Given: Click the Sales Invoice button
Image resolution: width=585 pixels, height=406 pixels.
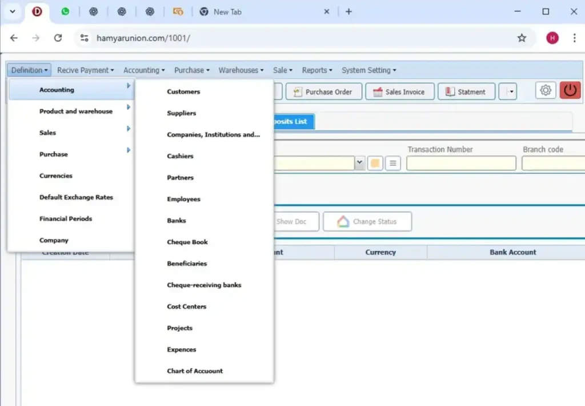Looking at the screenshot, I should [400, 91].
